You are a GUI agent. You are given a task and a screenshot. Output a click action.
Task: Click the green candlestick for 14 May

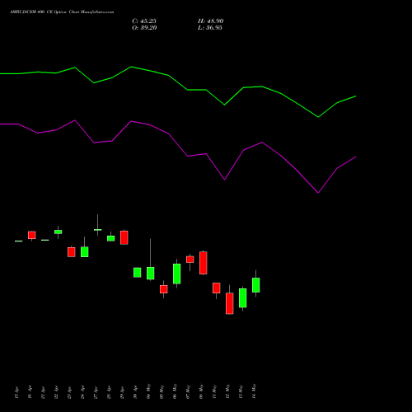256,285
